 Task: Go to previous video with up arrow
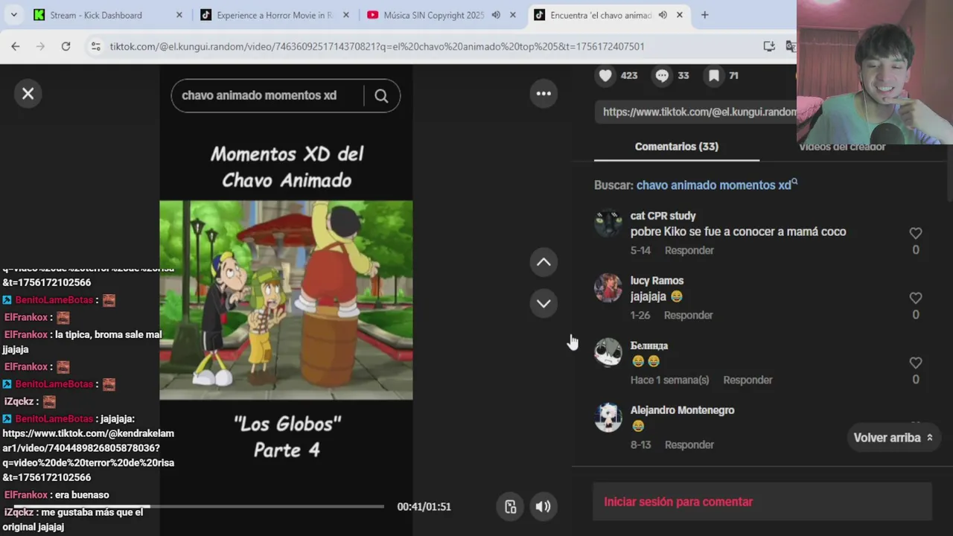(x=544, y=262)
